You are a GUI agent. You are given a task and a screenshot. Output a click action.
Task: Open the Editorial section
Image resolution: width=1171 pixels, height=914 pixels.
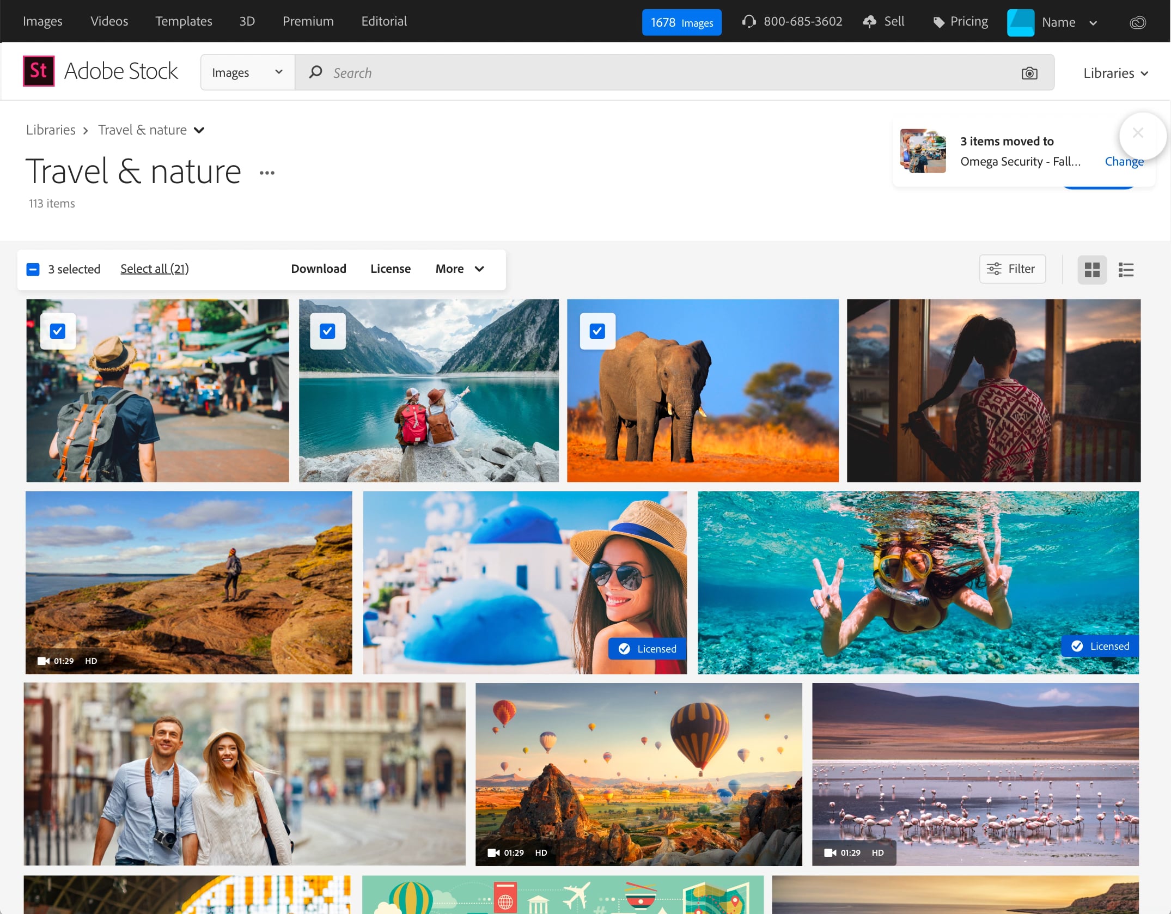click(x=383, y=21)
